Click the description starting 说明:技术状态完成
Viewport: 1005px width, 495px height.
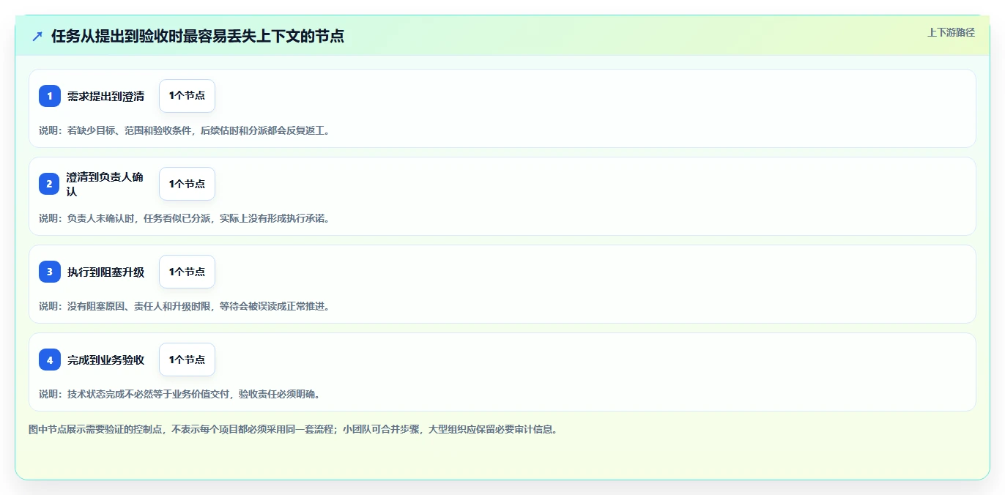[x=179, y=394]
